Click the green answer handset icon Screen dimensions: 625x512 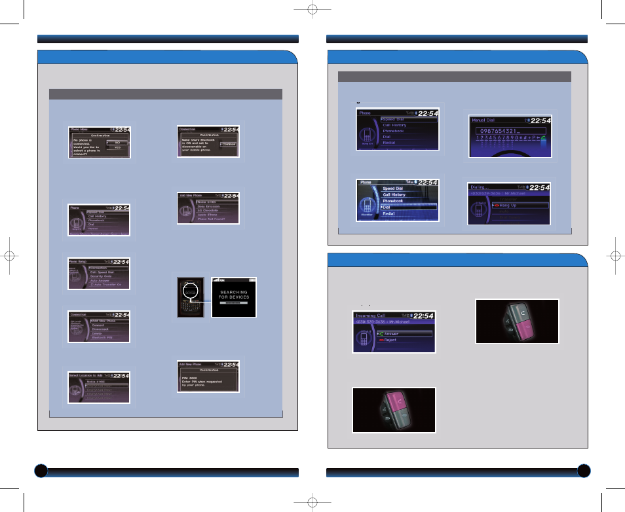click(x=381, y=334)
